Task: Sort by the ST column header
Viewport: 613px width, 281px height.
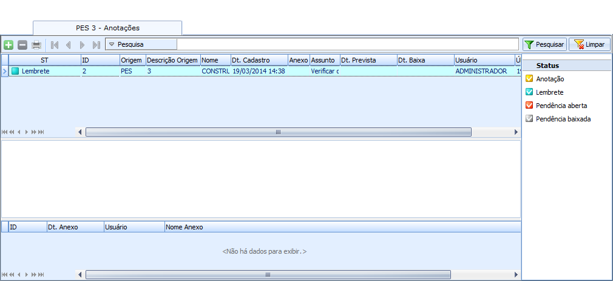Action: (x=44, y=60)
